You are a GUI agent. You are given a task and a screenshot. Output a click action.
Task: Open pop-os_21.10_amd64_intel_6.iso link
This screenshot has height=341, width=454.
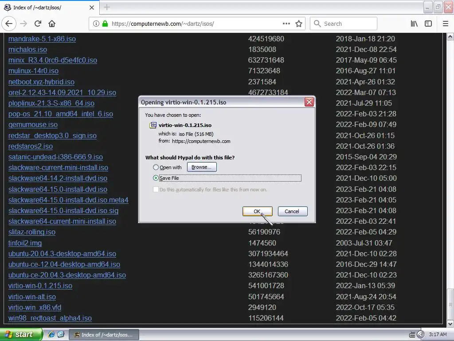[x=60, y=114]
